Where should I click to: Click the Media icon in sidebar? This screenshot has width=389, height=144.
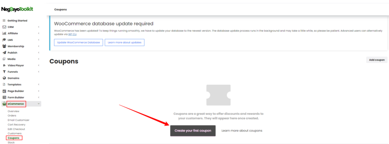(4, 59)
